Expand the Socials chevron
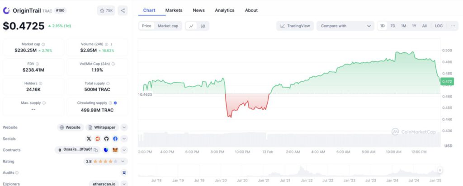 click(x=124, y=139)
